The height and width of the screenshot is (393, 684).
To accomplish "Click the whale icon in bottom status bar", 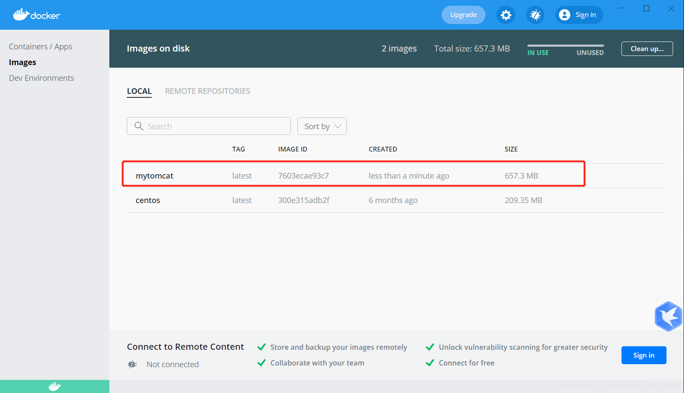I will (55, 386).
